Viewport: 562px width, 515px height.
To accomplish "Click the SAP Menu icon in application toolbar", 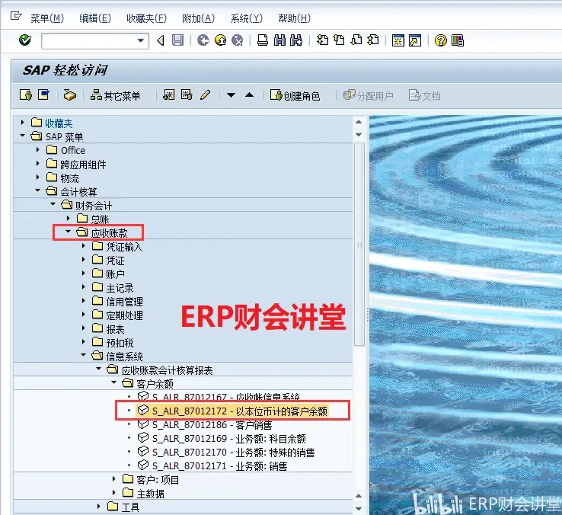I will [x=43, y=95].
